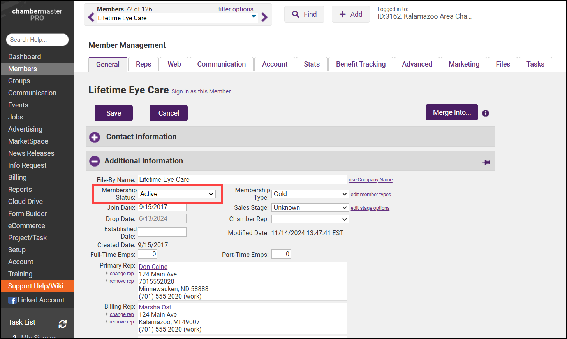Open the Sales Stage dropdown
Screen dimensions: 567x339
(310, 208)
